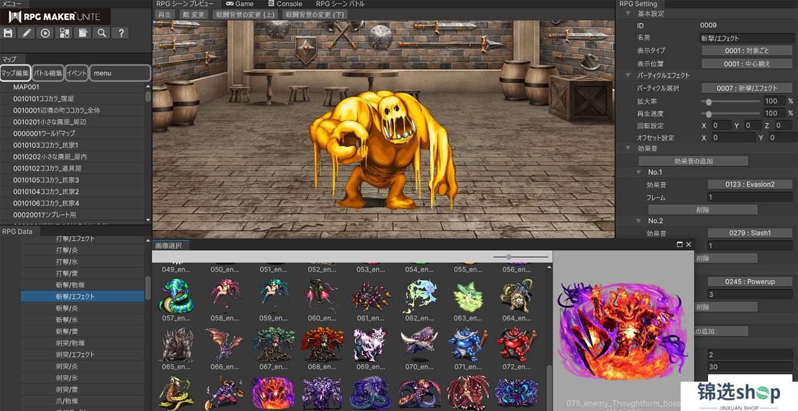Open the 表示位置 dropdown
Image resolution: width=798 pixels, height=411 pixels.
746,63
